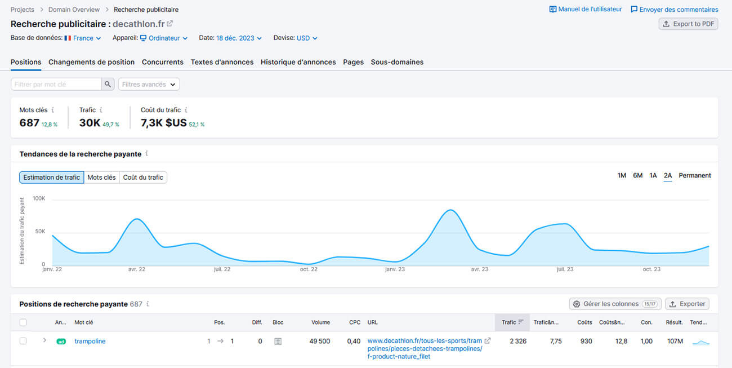
Task: Open external link icon beside trampoline URL
Action: tap(488, 341)
